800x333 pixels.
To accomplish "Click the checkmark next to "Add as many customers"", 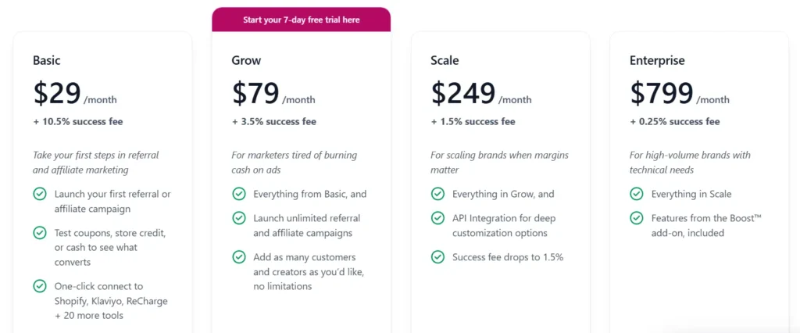I will [x=239, y=257].
